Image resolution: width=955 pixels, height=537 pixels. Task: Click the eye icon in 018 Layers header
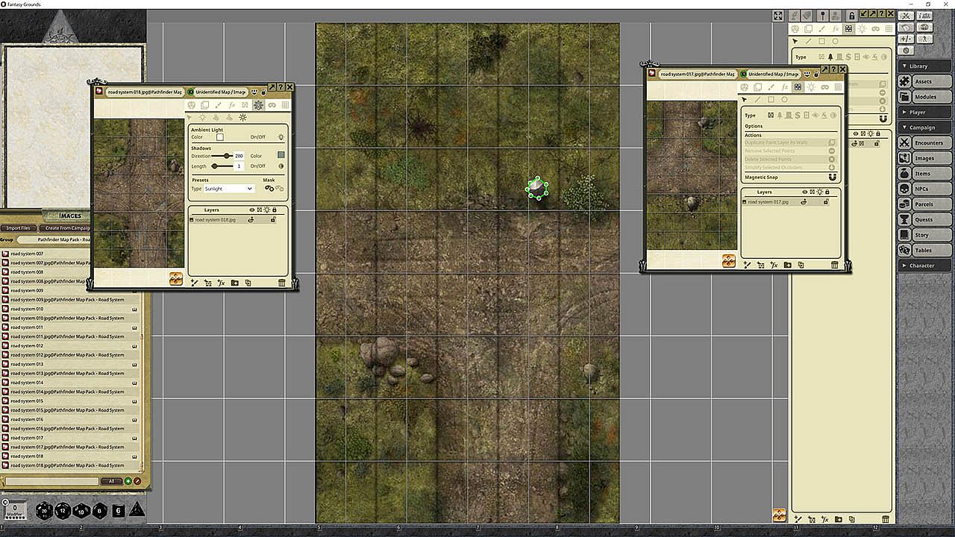tap(251, 210)
